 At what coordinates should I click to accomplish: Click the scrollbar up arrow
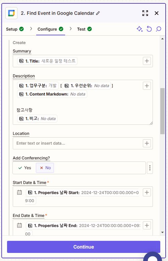(x=162, y=39)
